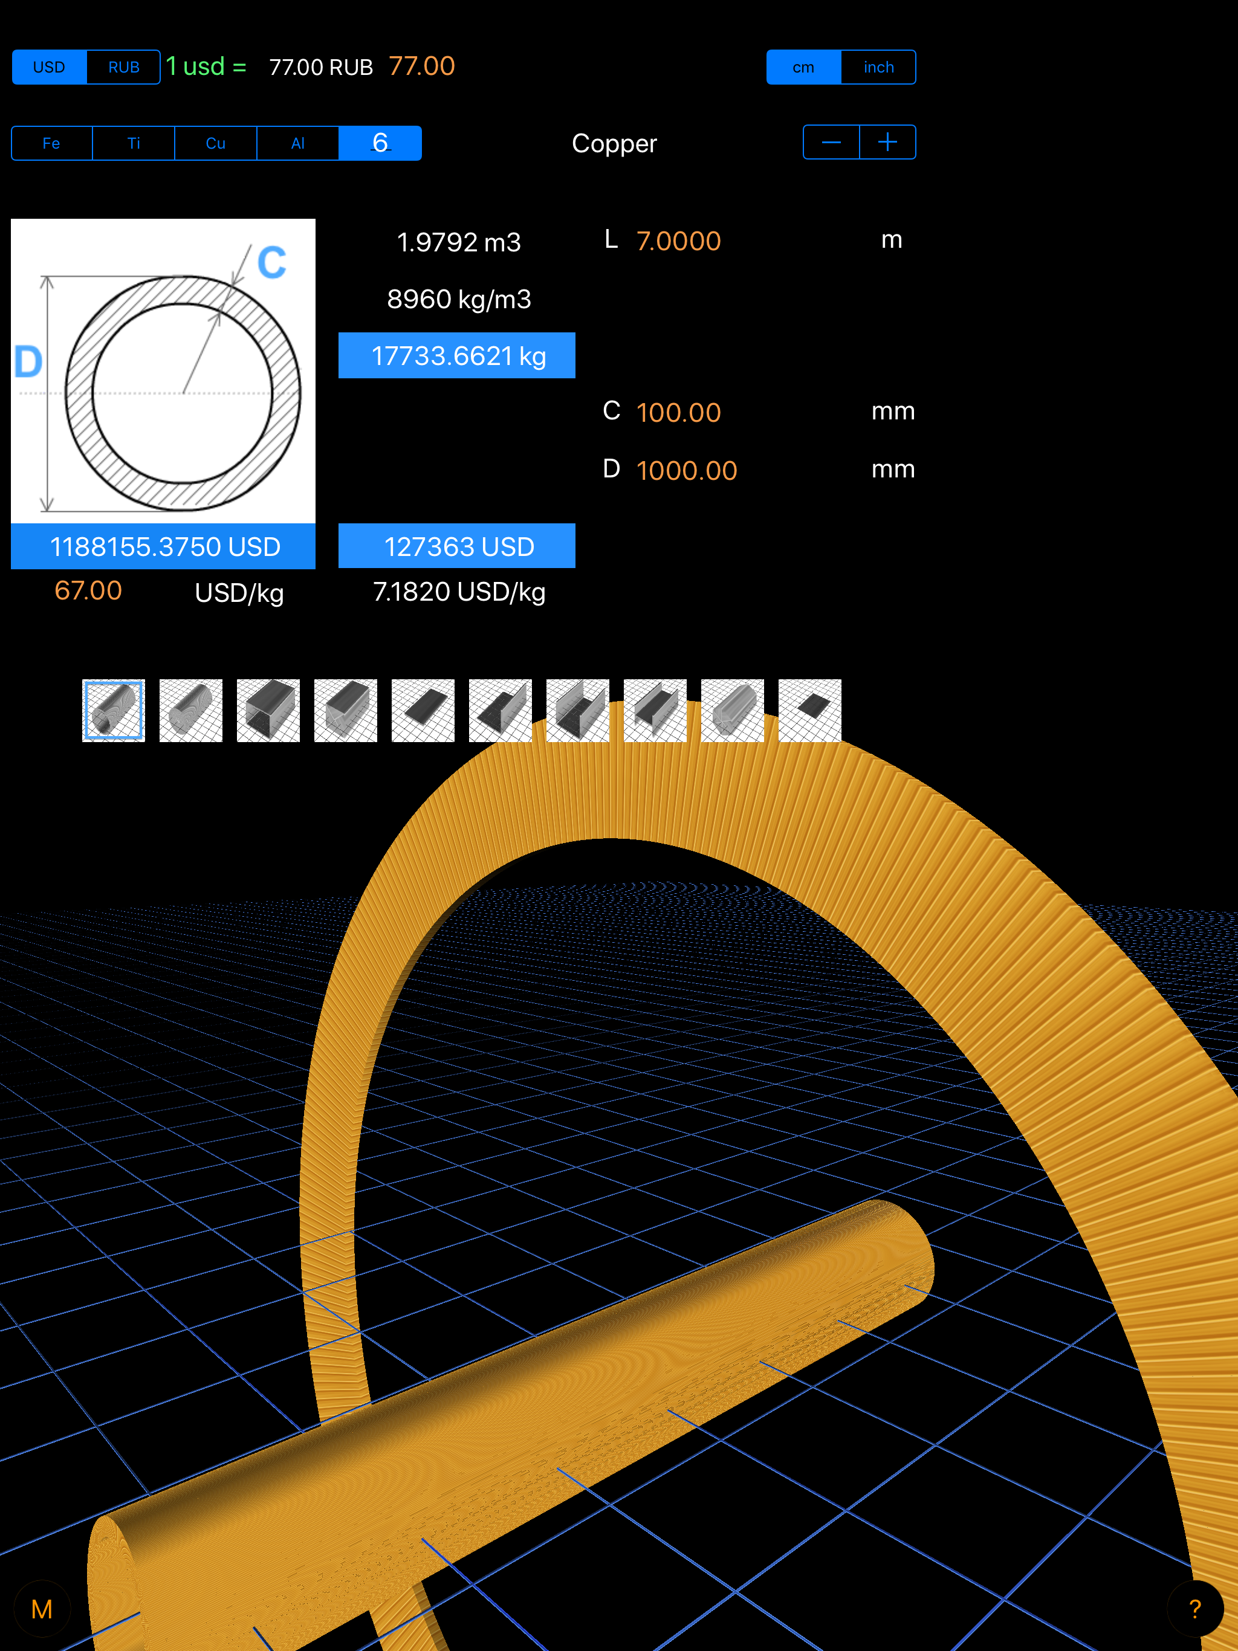The image size is (1238, 1651).
Task: Tap the 127363 USD price button
Action: 457,546
